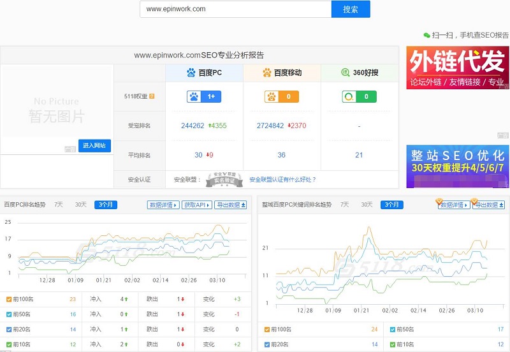Open the 外链代发 advertisement banner

458,68
